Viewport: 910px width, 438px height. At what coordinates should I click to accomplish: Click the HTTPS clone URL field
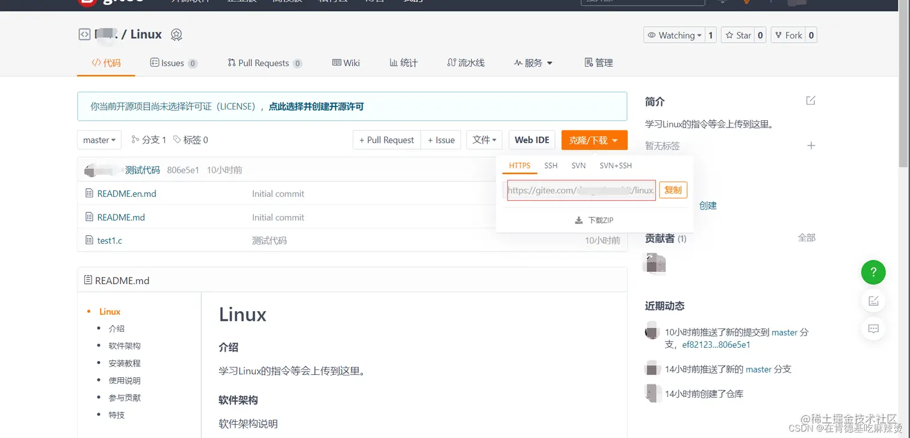point(580,190)
